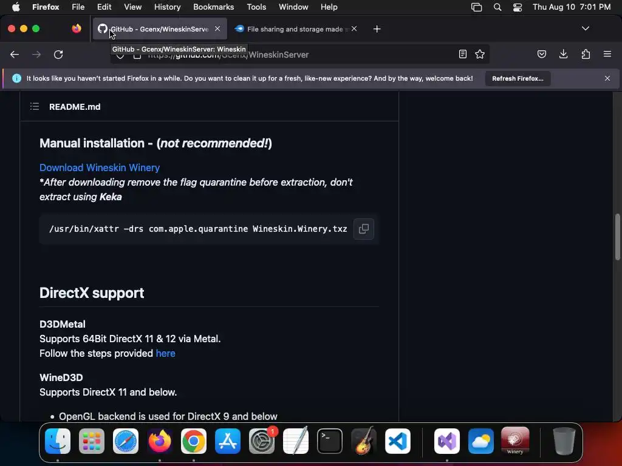Open the Window menu in menu bar
The image size is (622, 466).
tap(293, 7)
